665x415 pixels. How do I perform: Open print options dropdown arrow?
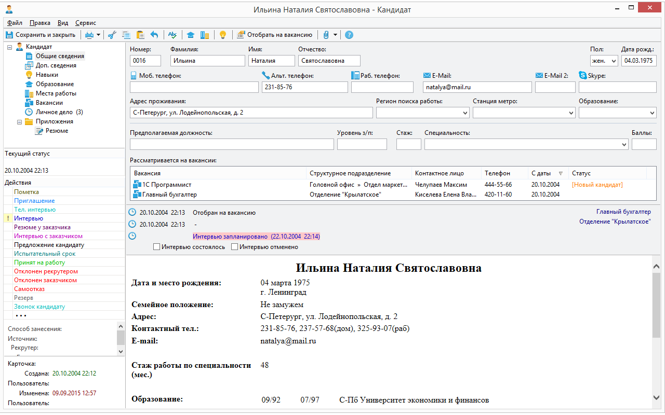pyautogui.click(x=98, y=35)
